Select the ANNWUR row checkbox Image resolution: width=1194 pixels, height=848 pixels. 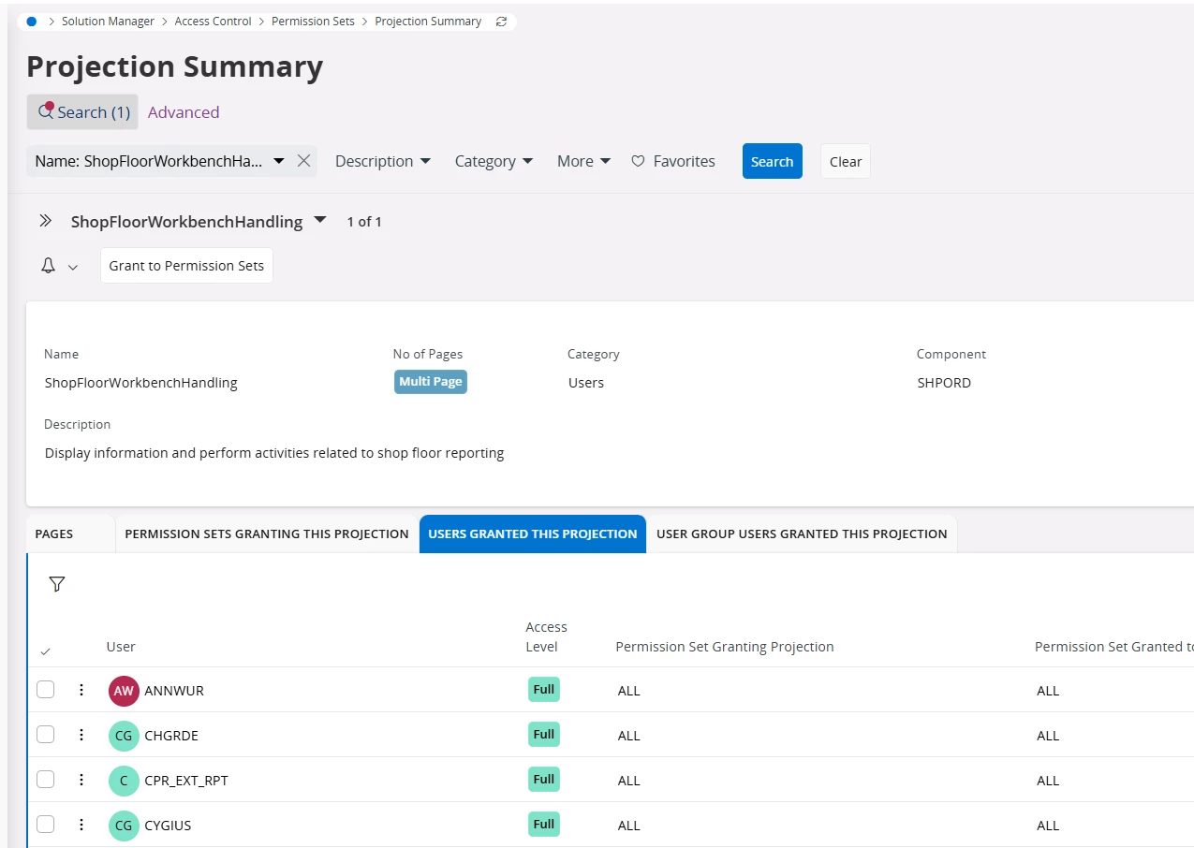click(45, 690)
